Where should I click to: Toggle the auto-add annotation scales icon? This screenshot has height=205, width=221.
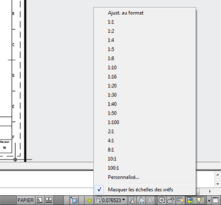pyautogui.click(x=150, y=200)
